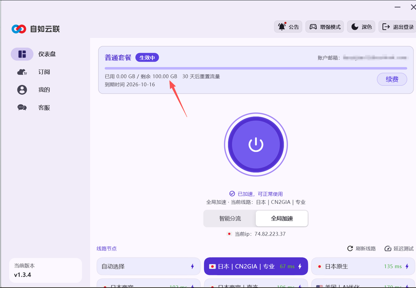Toggle the large purple power button

coord(256,144)
